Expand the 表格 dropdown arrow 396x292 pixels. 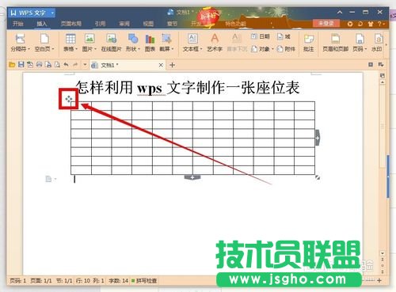pyautogui.click(x=76, y=49)
